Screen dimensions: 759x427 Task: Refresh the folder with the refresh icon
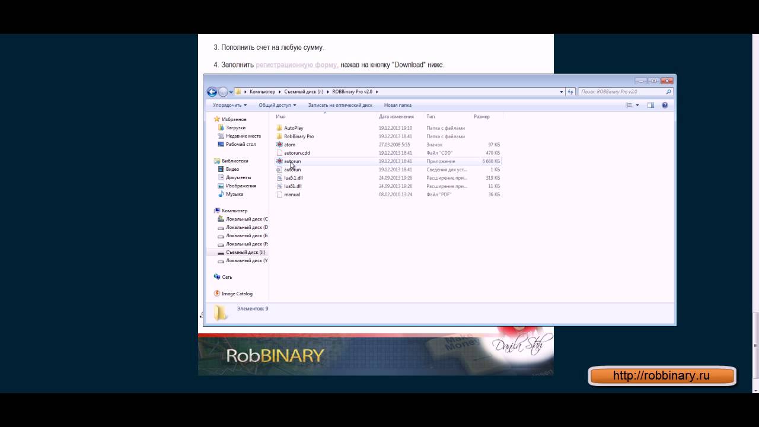(570, 92)
